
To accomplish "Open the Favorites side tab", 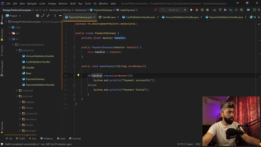I will (x=2, y=127).
